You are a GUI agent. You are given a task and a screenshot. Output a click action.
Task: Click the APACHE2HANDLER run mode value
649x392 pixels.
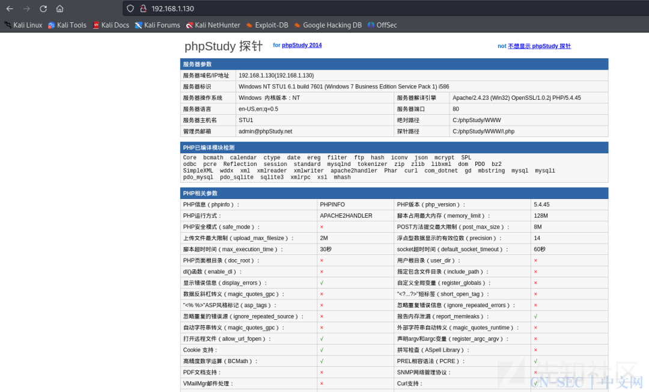pos(346,216)
